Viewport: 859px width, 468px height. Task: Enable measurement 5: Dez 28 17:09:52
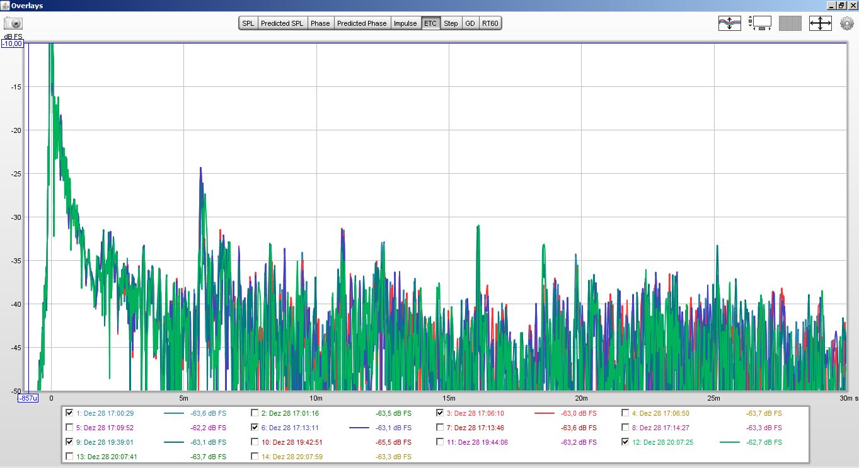tap(69, 428)
